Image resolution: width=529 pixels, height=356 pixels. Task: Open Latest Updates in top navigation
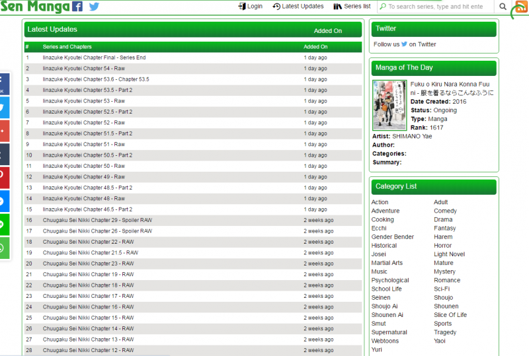(x=298, y=7)
